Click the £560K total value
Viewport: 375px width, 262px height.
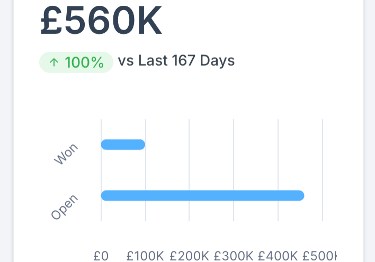pos(101,20)
